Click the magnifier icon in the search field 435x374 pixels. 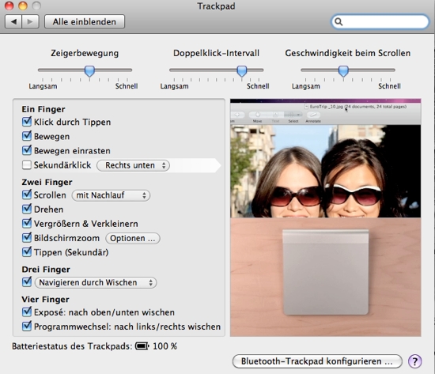(339, 21)
